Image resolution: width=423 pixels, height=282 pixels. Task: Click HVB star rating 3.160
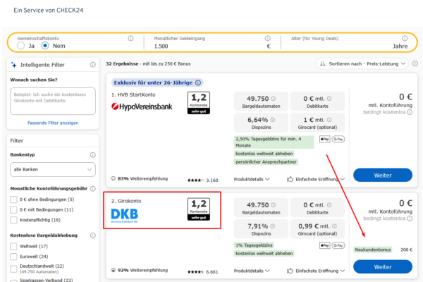tap(202, 180)
